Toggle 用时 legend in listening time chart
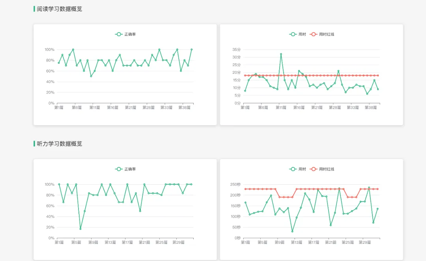The height and width of the screenshot is (261, 426). tap(297, 169)
